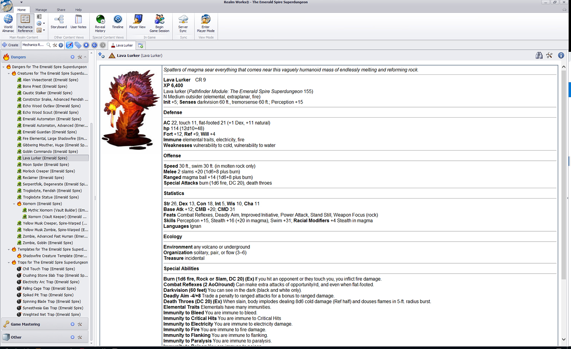The image size is (571, 349).
Task: Select Moon Spider (Emerald Spire)
Action: 46,165
